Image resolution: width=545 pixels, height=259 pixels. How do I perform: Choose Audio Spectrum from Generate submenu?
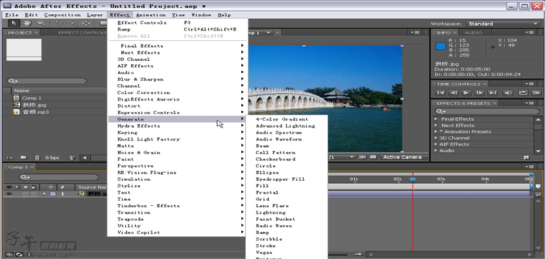(279, 133)
